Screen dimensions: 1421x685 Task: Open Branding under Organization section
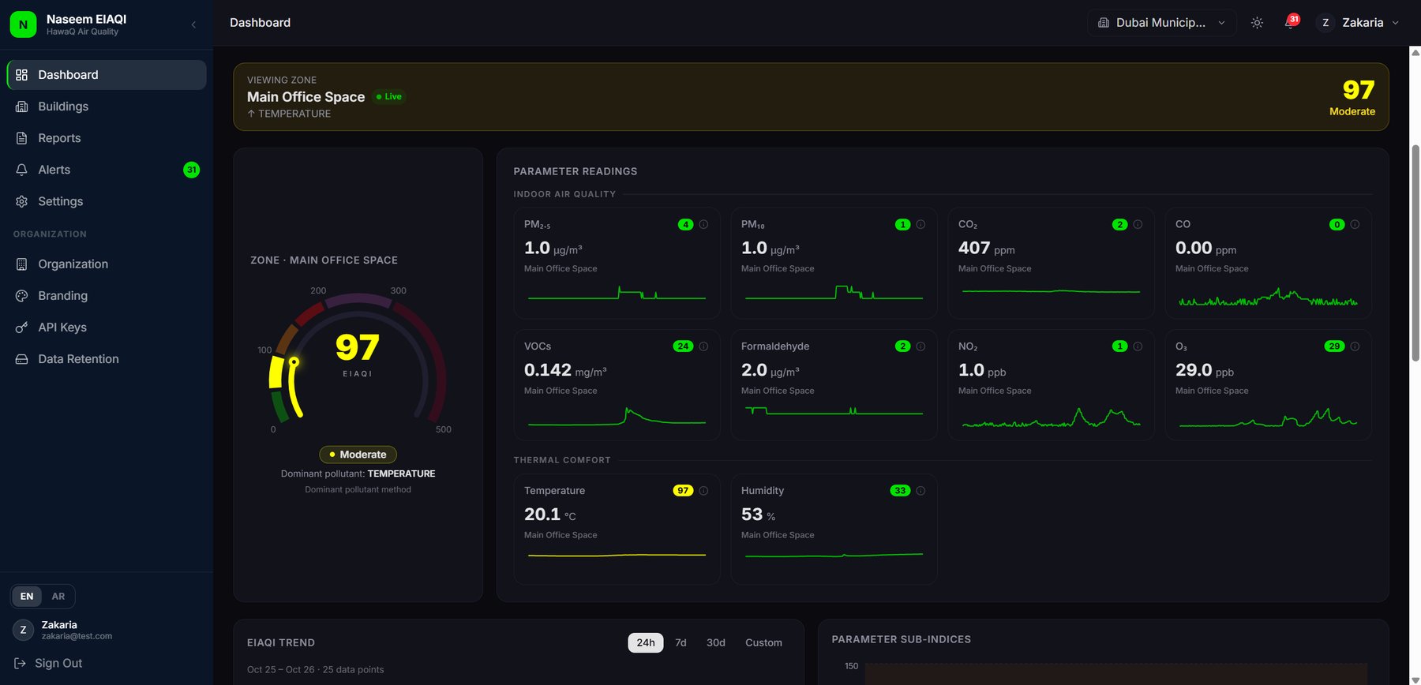pos(107,296)
